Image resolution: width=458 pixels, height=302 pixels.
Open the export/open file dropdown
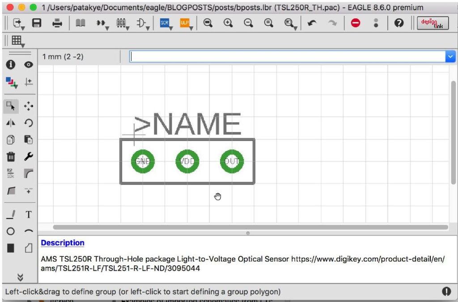coord(18,23)
